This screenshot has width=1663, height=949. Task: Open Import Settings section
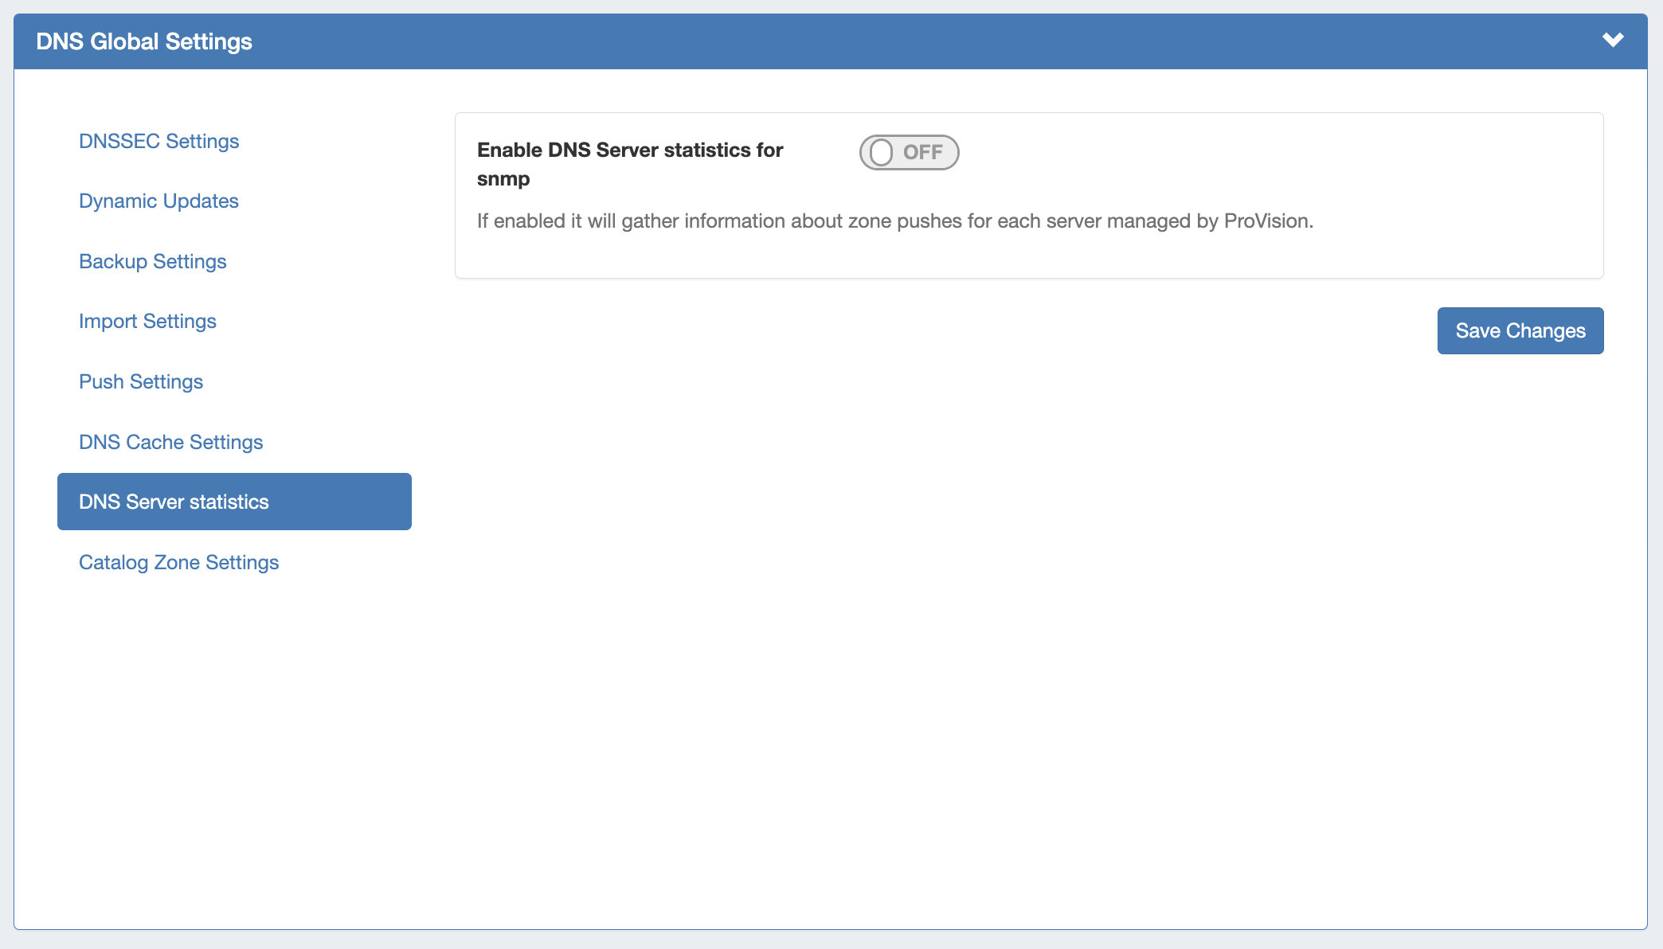coord(147,321)
